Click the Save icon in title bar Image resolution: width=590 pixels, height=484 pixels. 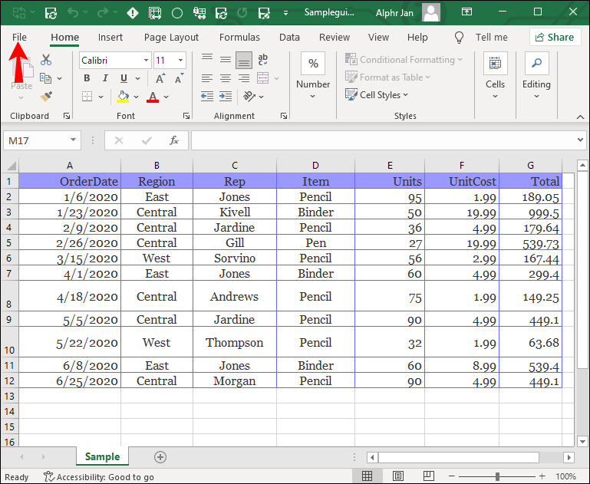point(51,13)
